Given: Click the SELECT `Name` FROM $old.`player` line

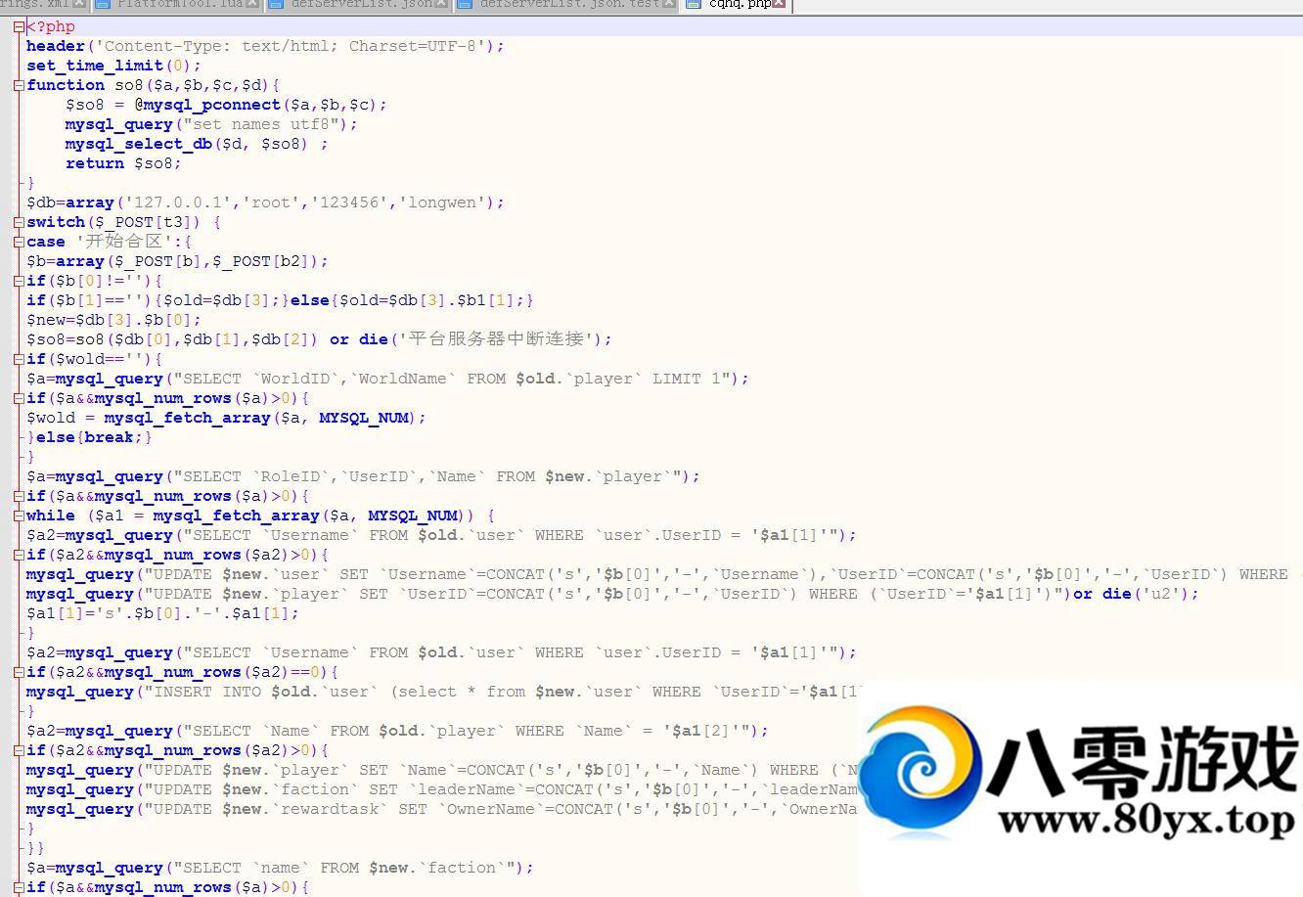Looking at the screenshot, I should tap(397, 731).
